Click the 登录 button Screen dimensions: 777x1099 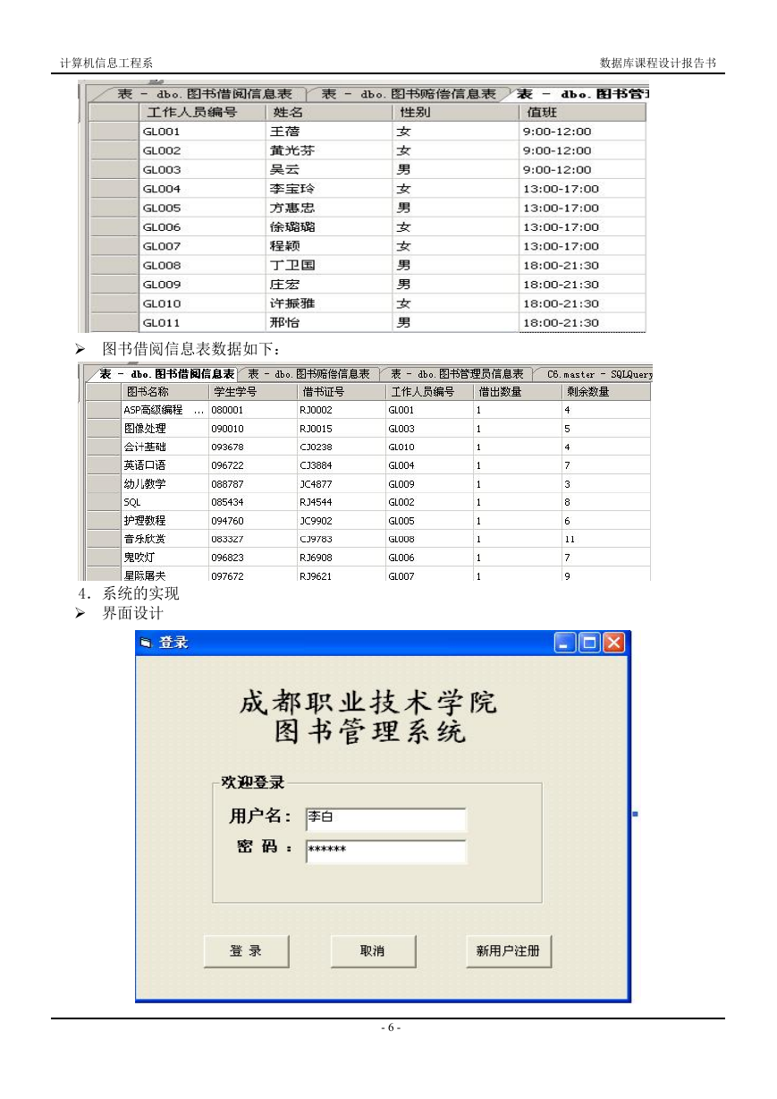point(247,951)
